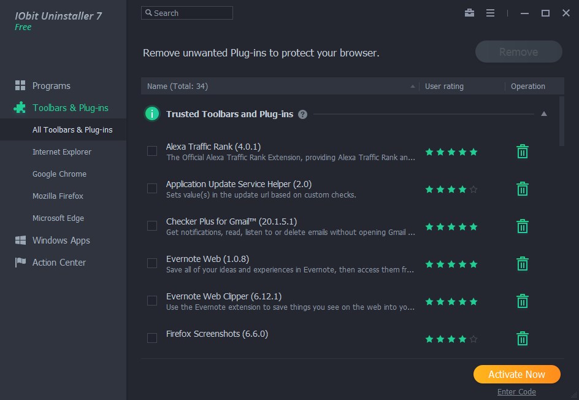Remove Checker Plus for Gmail via trash icon
This screenshot has width=579, height=400.
coord(522,226)
